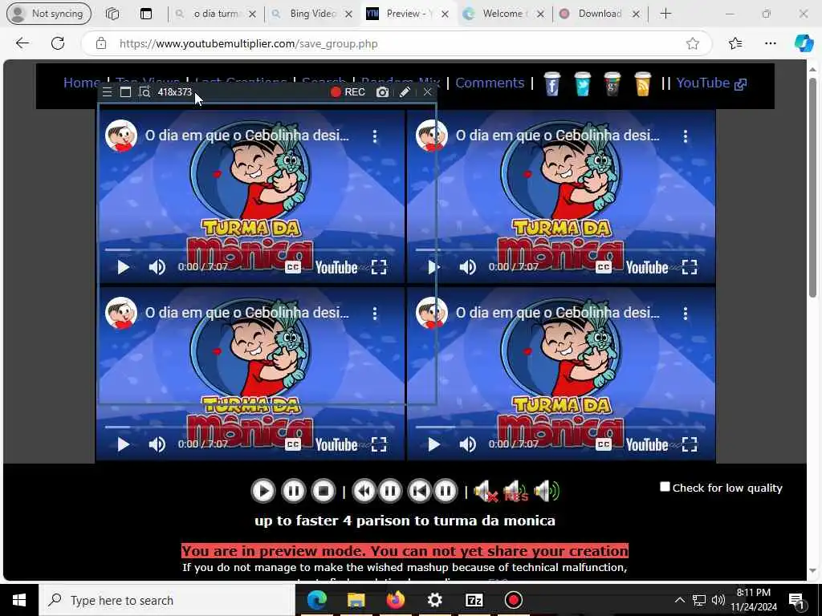The image size is (822, 616).
Task: Add this page to favorites with star icon
Action: [x=693, y=43]
